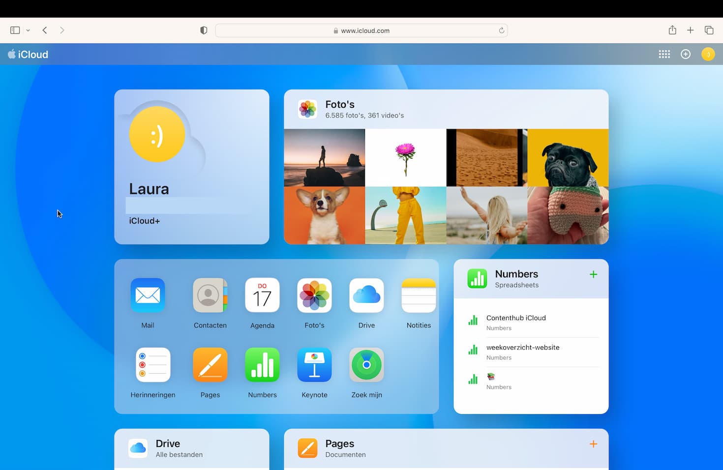This screenshot has height=470, width=723.
Task: Click the Apple iCloud logo
Action: [28, 54]
